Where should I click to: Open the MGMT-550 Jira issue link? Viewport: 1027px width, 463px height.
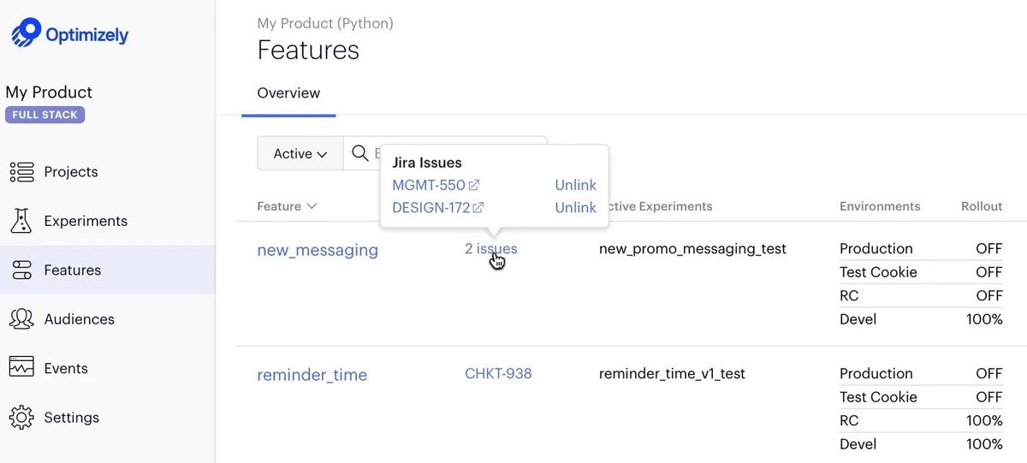click(429, 185)
